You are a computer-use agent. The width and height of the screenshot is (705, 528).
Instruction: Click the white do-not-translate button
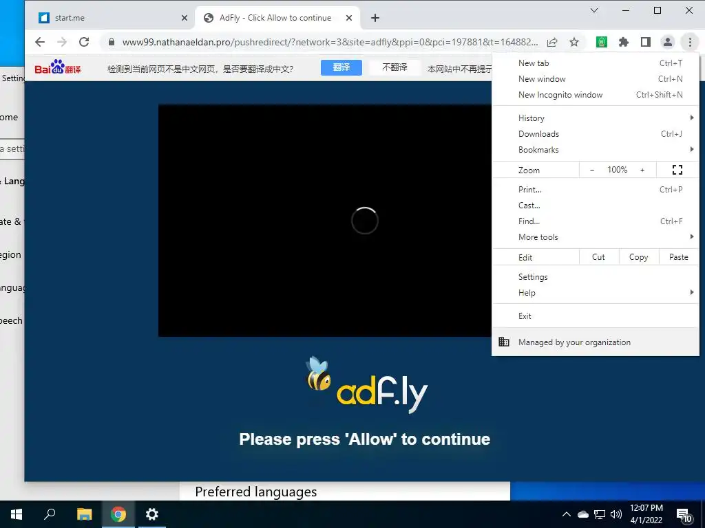[394, 67]
